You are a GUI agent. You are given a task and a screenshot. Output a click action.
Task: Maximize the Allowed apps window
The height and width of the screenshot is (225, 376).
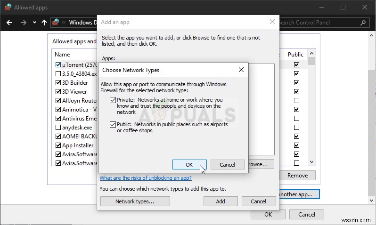click(343, 7)
